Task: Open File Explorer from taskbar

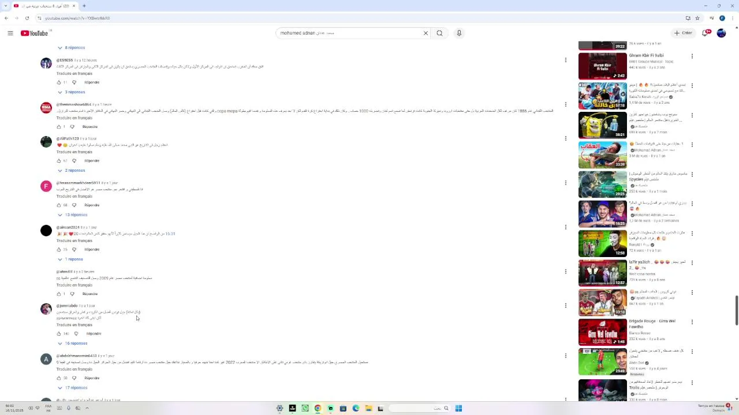Action: pos(368,408)
